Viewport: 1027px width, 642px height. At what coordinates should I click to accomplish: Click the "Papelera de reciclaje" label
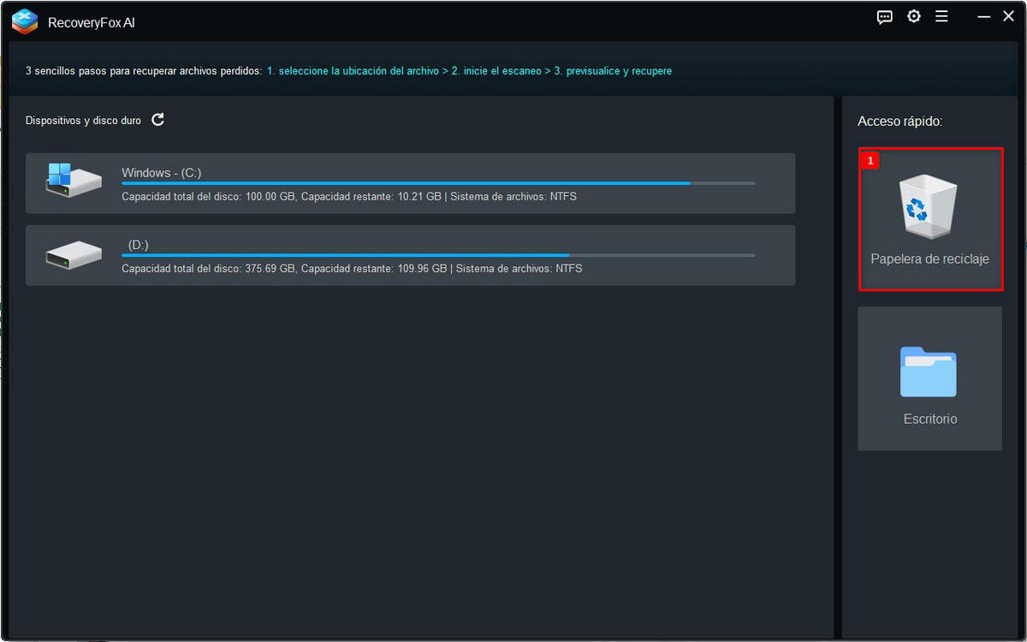point(929,259)
